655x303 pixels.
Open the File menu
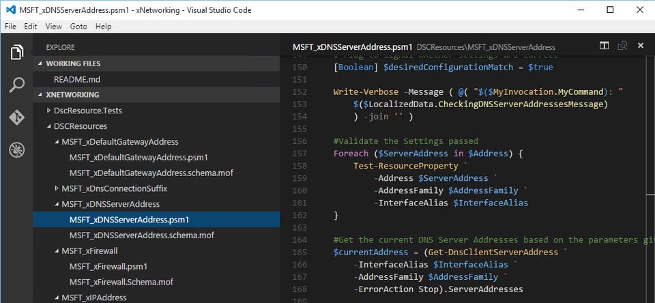[10, 26]
